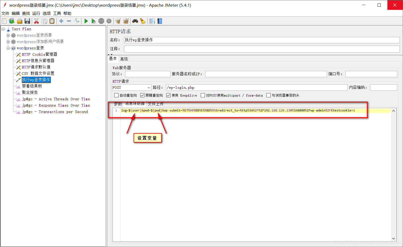Expand the wordpress登录场景 thread group
The image size is (403, 247).
coord(8,35)
